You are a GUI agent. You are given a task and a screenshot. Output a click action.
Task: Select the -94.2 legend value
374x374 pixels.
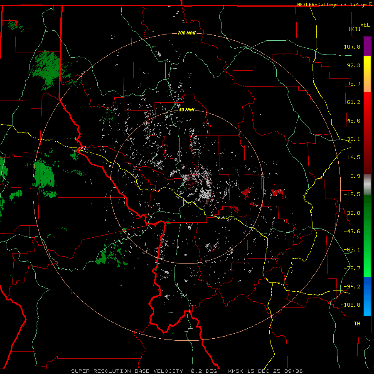[352, 287]
